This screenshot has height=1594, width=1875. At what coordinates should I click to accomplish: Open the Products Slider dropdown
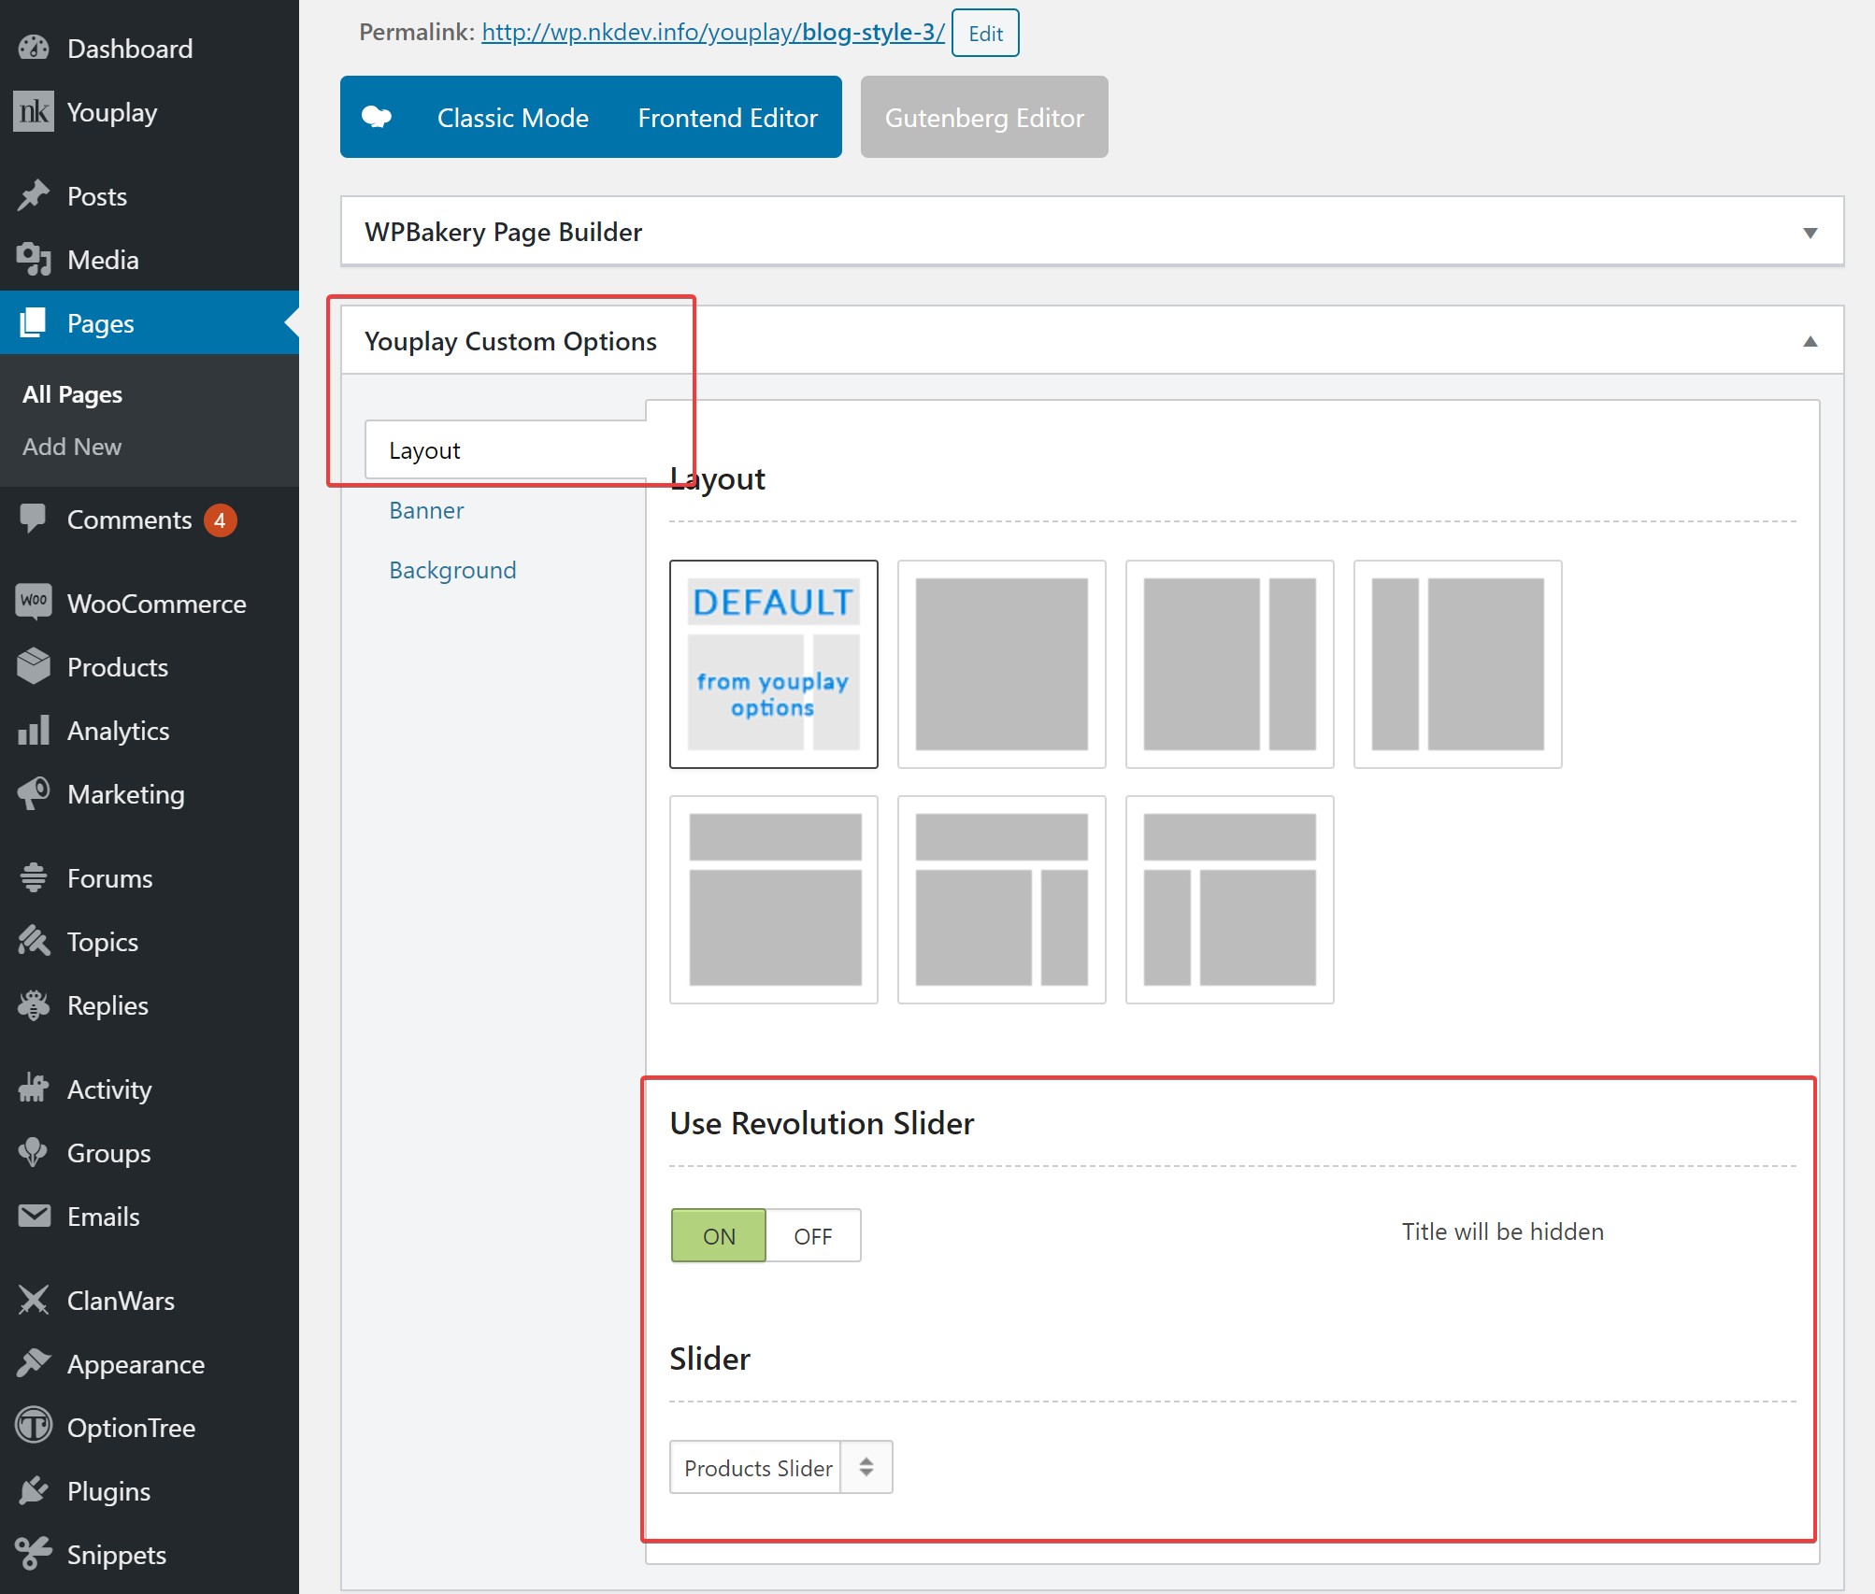[x=780, y=1468]
